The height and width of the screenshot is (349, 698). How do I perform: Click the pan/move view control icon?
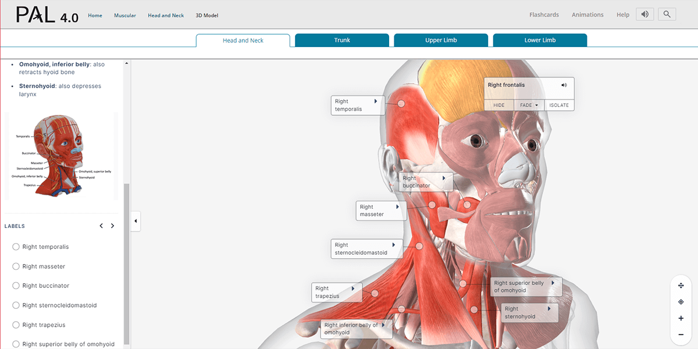click(681, 286)
